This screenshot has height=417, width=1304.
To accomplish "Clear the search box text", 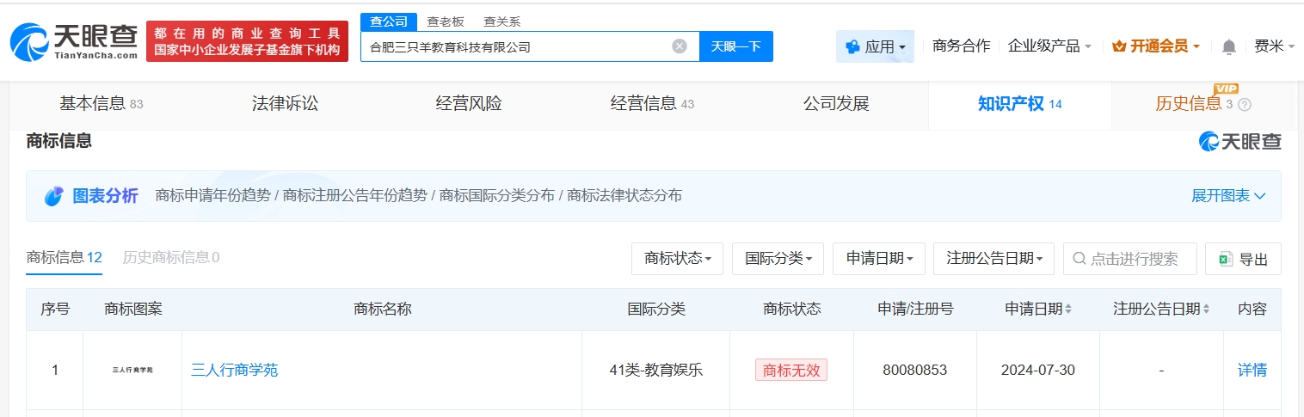I will coord(680,46).
